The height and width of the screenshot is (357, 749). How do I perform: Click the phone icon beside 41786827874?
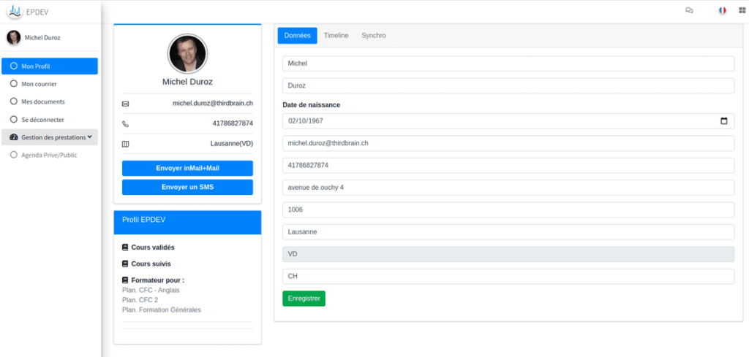[x=126, y=124]
